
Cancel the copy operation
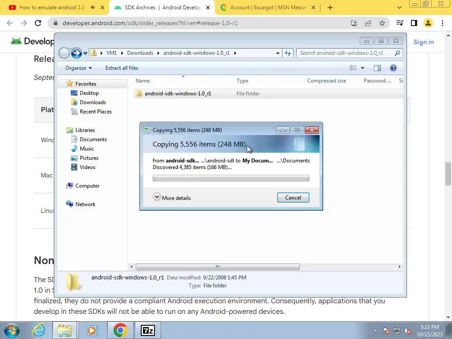point(293,197)
